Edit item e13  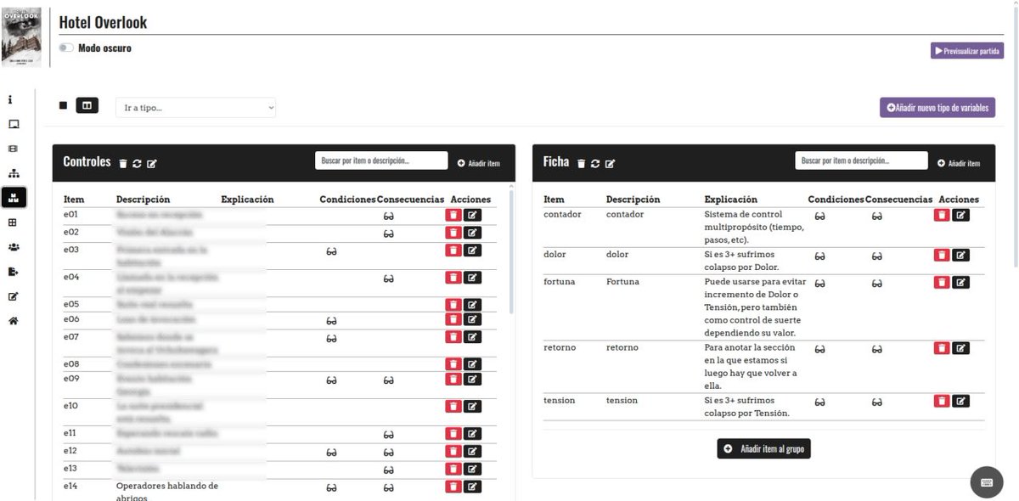pos(472,469)
